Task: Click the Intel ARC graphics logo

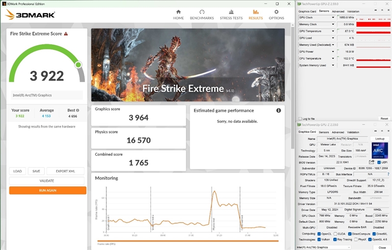Action: click(x=380, y=150)
